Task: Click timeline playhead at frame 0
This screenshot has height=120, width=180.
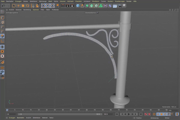Action: point(7,110)
